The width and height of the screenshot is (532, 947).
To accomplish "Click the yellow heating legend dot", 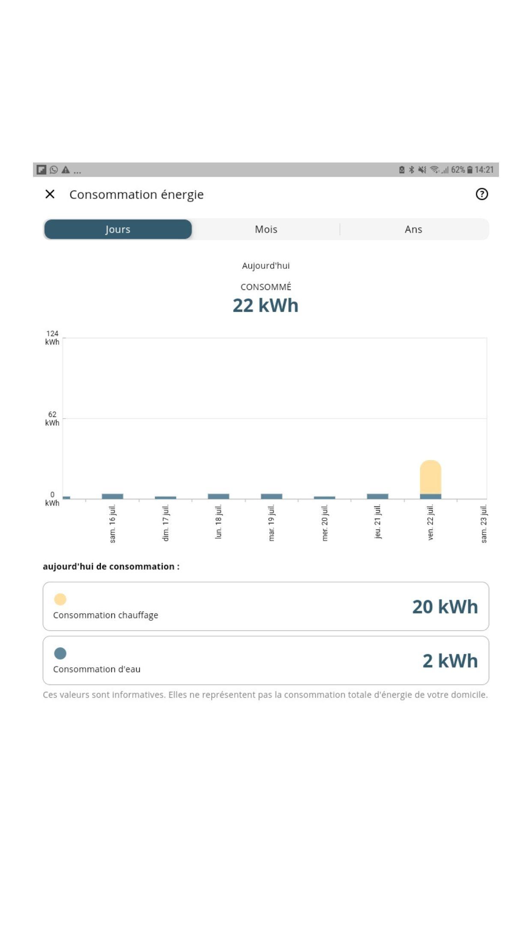I will [x=60, y=599].
